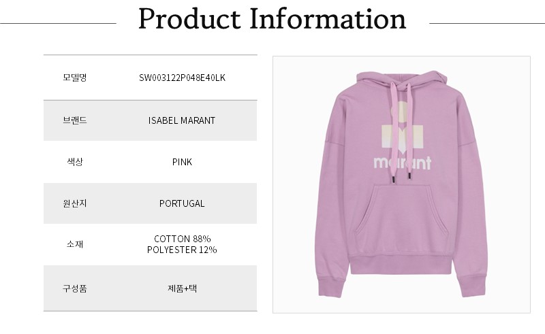Viewport: 545px width, 334px height.
Task: Select the PINK color value
Action: coord(182,162)
